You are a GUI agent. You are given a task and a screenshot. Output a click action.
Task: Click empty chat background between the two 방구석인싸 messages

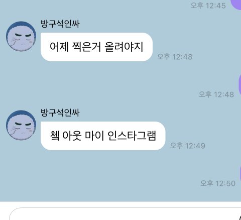click(100, 84)
